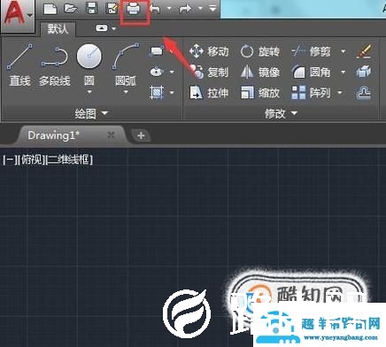386x347 pixels.
Task: Click the 移动 move tool
Action: [x=209, y=51]
